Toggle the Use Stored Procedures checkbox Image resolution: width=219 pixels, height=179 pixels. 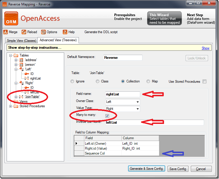coord(205,81)
